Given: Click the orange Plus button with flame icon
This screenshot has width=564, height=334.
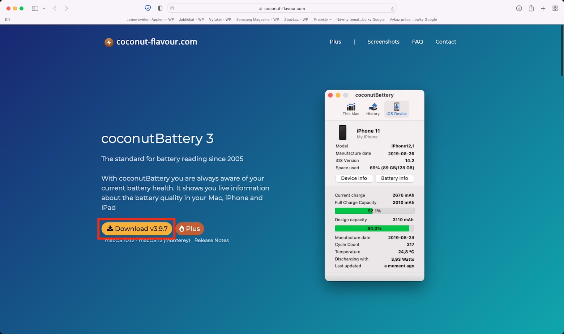Looking at the screenshot, I should click(190, 229).
